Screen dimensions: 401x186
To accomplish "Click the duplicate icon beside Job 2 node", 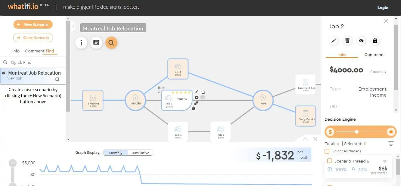I will (203, 92).
